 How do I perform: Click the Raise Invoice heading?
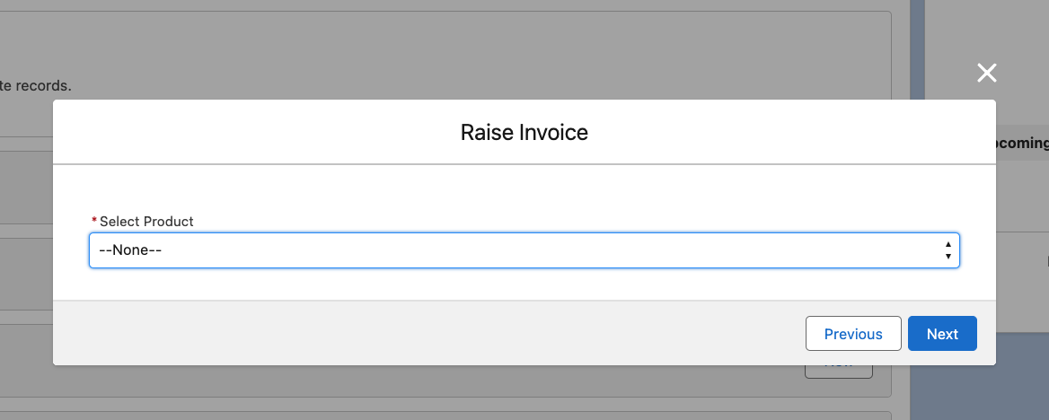[524, 133]
